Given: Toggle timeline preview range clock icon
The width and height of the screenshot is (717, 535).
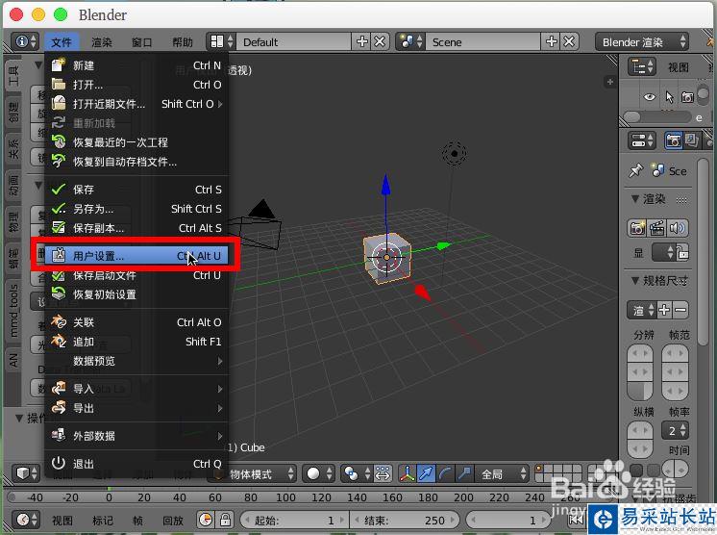Looking at the screenshot, I should point(206,520).
